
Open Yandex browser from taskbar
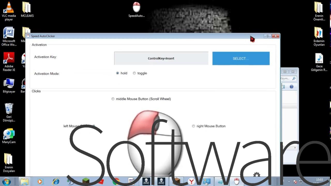(191, 182)
